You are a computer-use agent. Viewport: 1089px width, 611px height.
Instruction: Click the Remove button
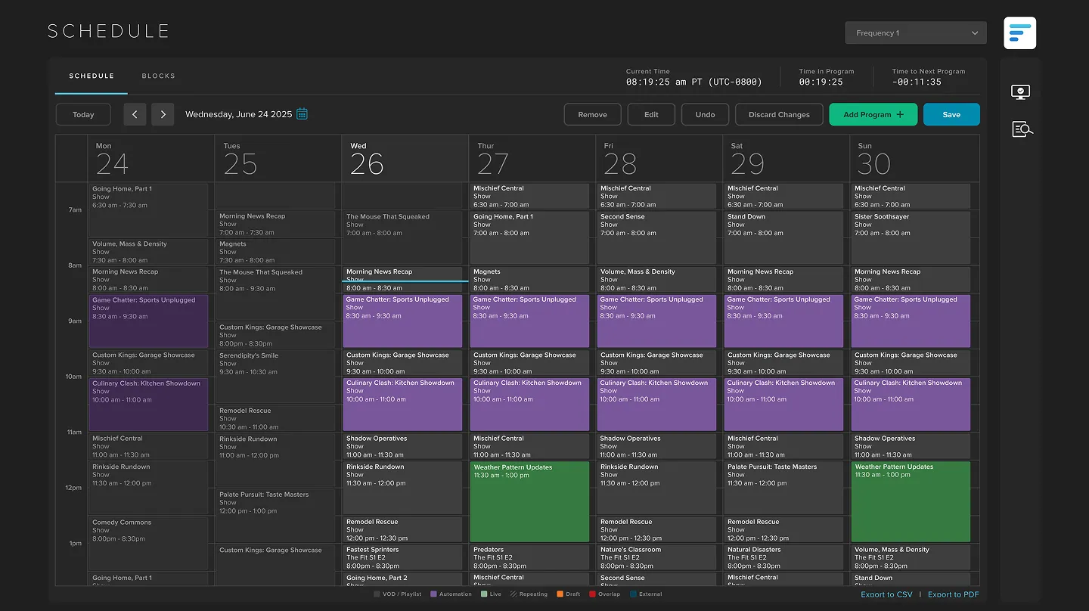593,114
